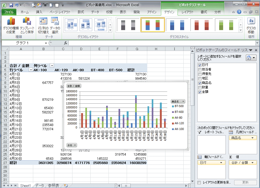Image resolution: width=260 pixels, height=188 pixels.
Task: Open the 列ラベル filter dropdown
Action: [52, 66]
